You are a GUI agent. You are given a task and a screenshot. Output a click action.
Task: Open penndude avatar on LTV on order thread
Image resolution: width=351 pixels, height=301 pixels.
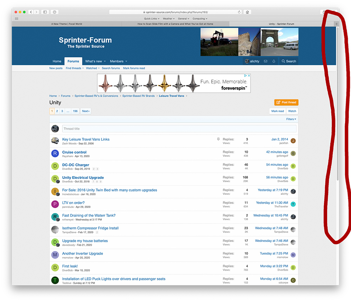click(55, 204)
